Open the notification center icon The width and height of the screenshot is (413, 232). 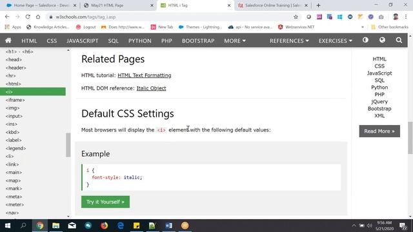point(403,226)
